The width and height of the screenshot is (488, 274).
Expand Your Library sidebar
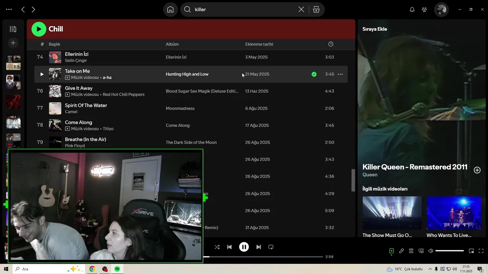pyautogui.click(x=13, y=29)
